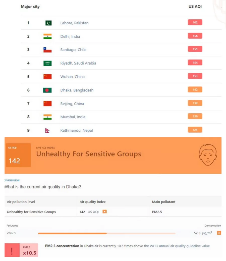Select the Bangladesh flag for Dhaka
Image resolution: width=226 pixels, height=261 pixels.
click(48, 90)
